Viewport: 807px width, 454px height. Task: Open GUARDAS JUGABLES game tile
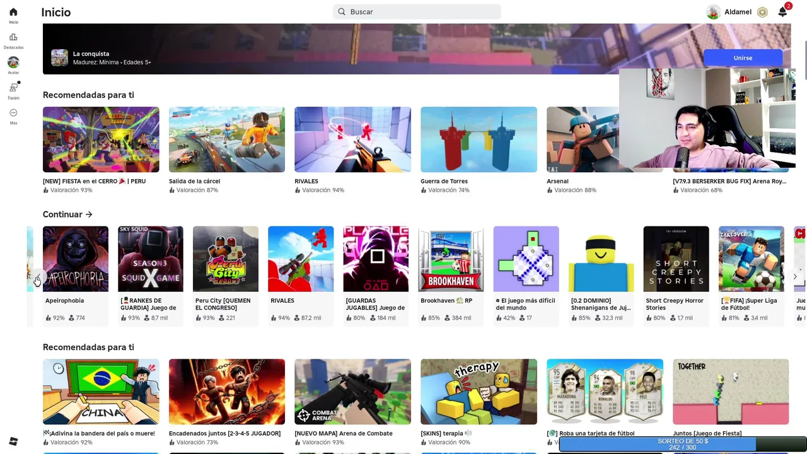(376, 259)
